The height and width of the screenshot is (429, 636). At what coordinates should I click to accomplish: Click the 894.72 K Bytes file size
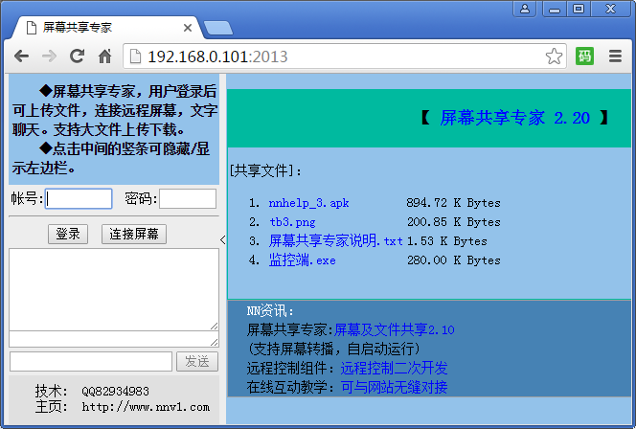tap(453, 203)
